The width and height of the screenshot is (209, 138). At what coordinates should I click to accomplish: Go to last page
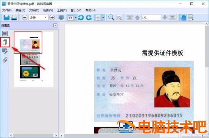(x=173, y=17)
